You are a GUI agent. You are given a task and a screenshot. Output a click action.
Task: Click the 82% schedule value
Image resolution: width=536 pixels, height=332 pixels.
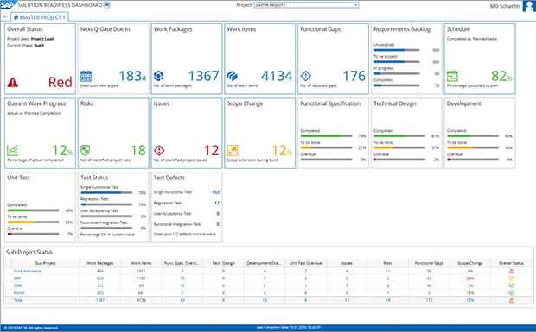point(501,76)
